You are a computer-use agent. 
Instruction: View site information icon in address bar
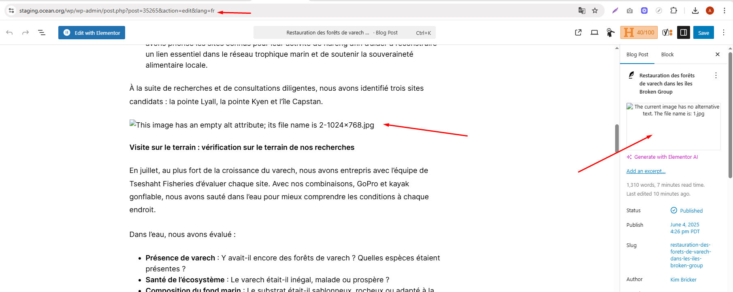click(11, 11)
